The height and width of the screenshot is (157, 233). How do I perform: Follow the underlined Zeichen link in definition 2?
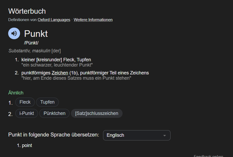pyautogui.click(x=60, y=73)
